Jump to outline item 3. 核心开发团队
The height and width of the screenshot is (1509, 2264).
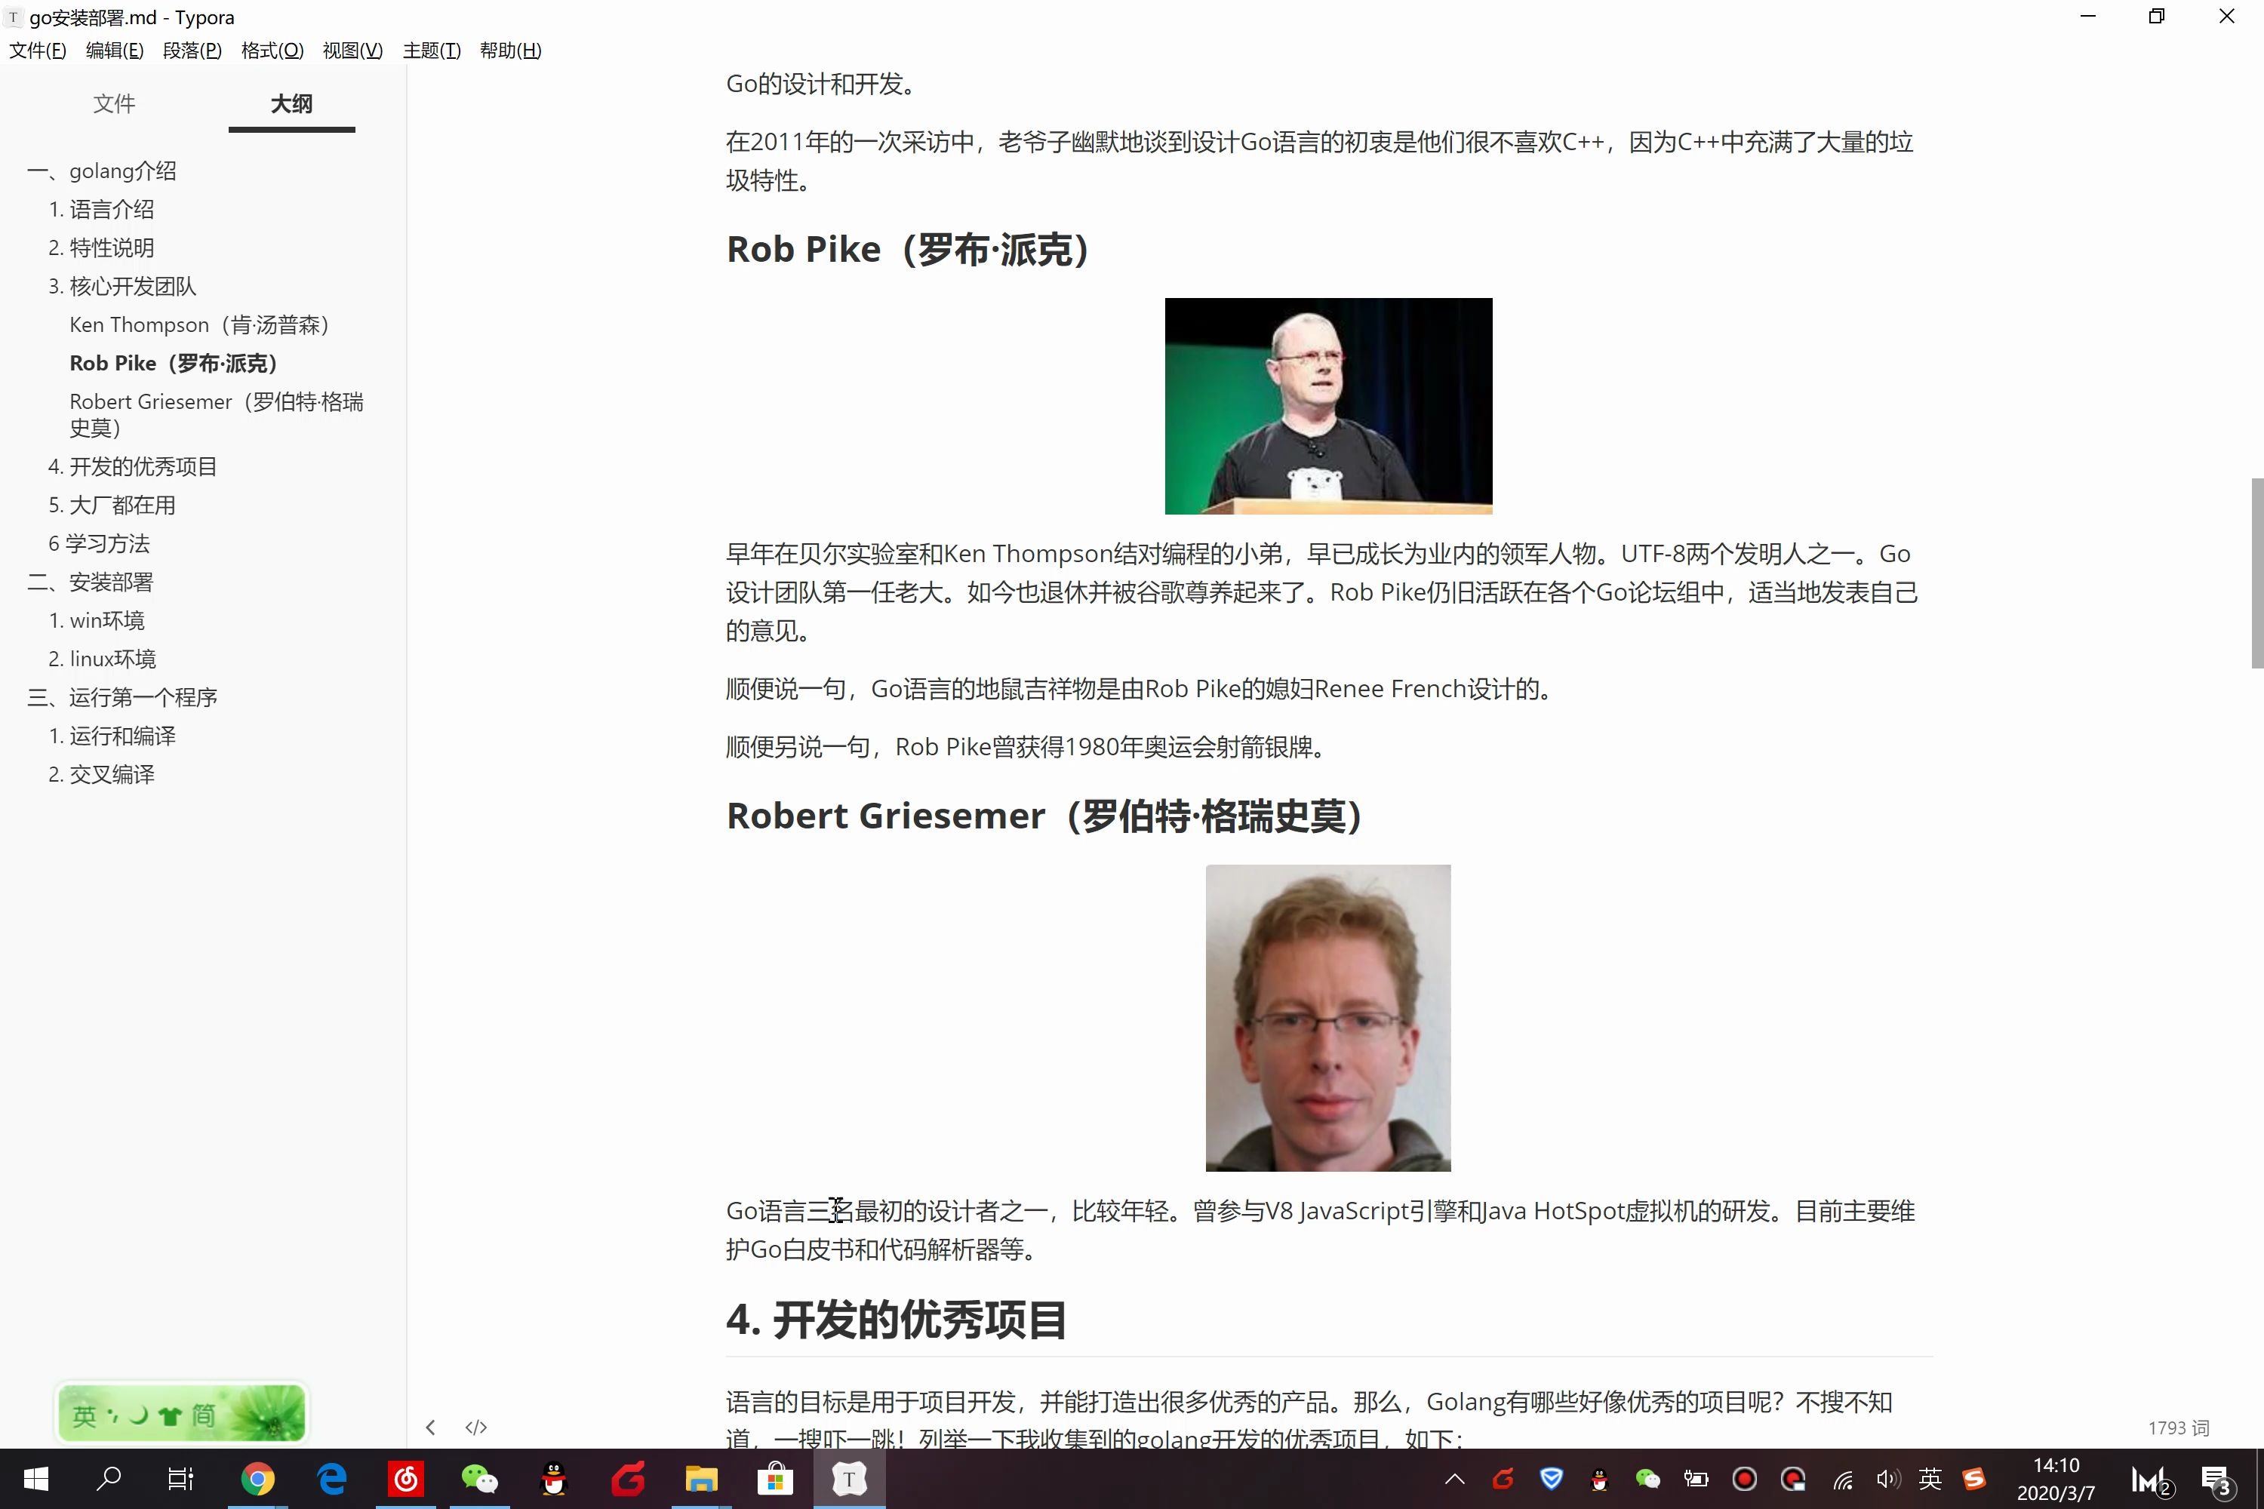click(122, 287)
